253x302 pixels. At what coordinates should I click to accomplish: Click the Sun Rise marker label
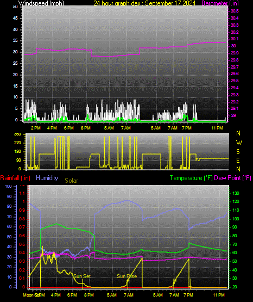127,276
